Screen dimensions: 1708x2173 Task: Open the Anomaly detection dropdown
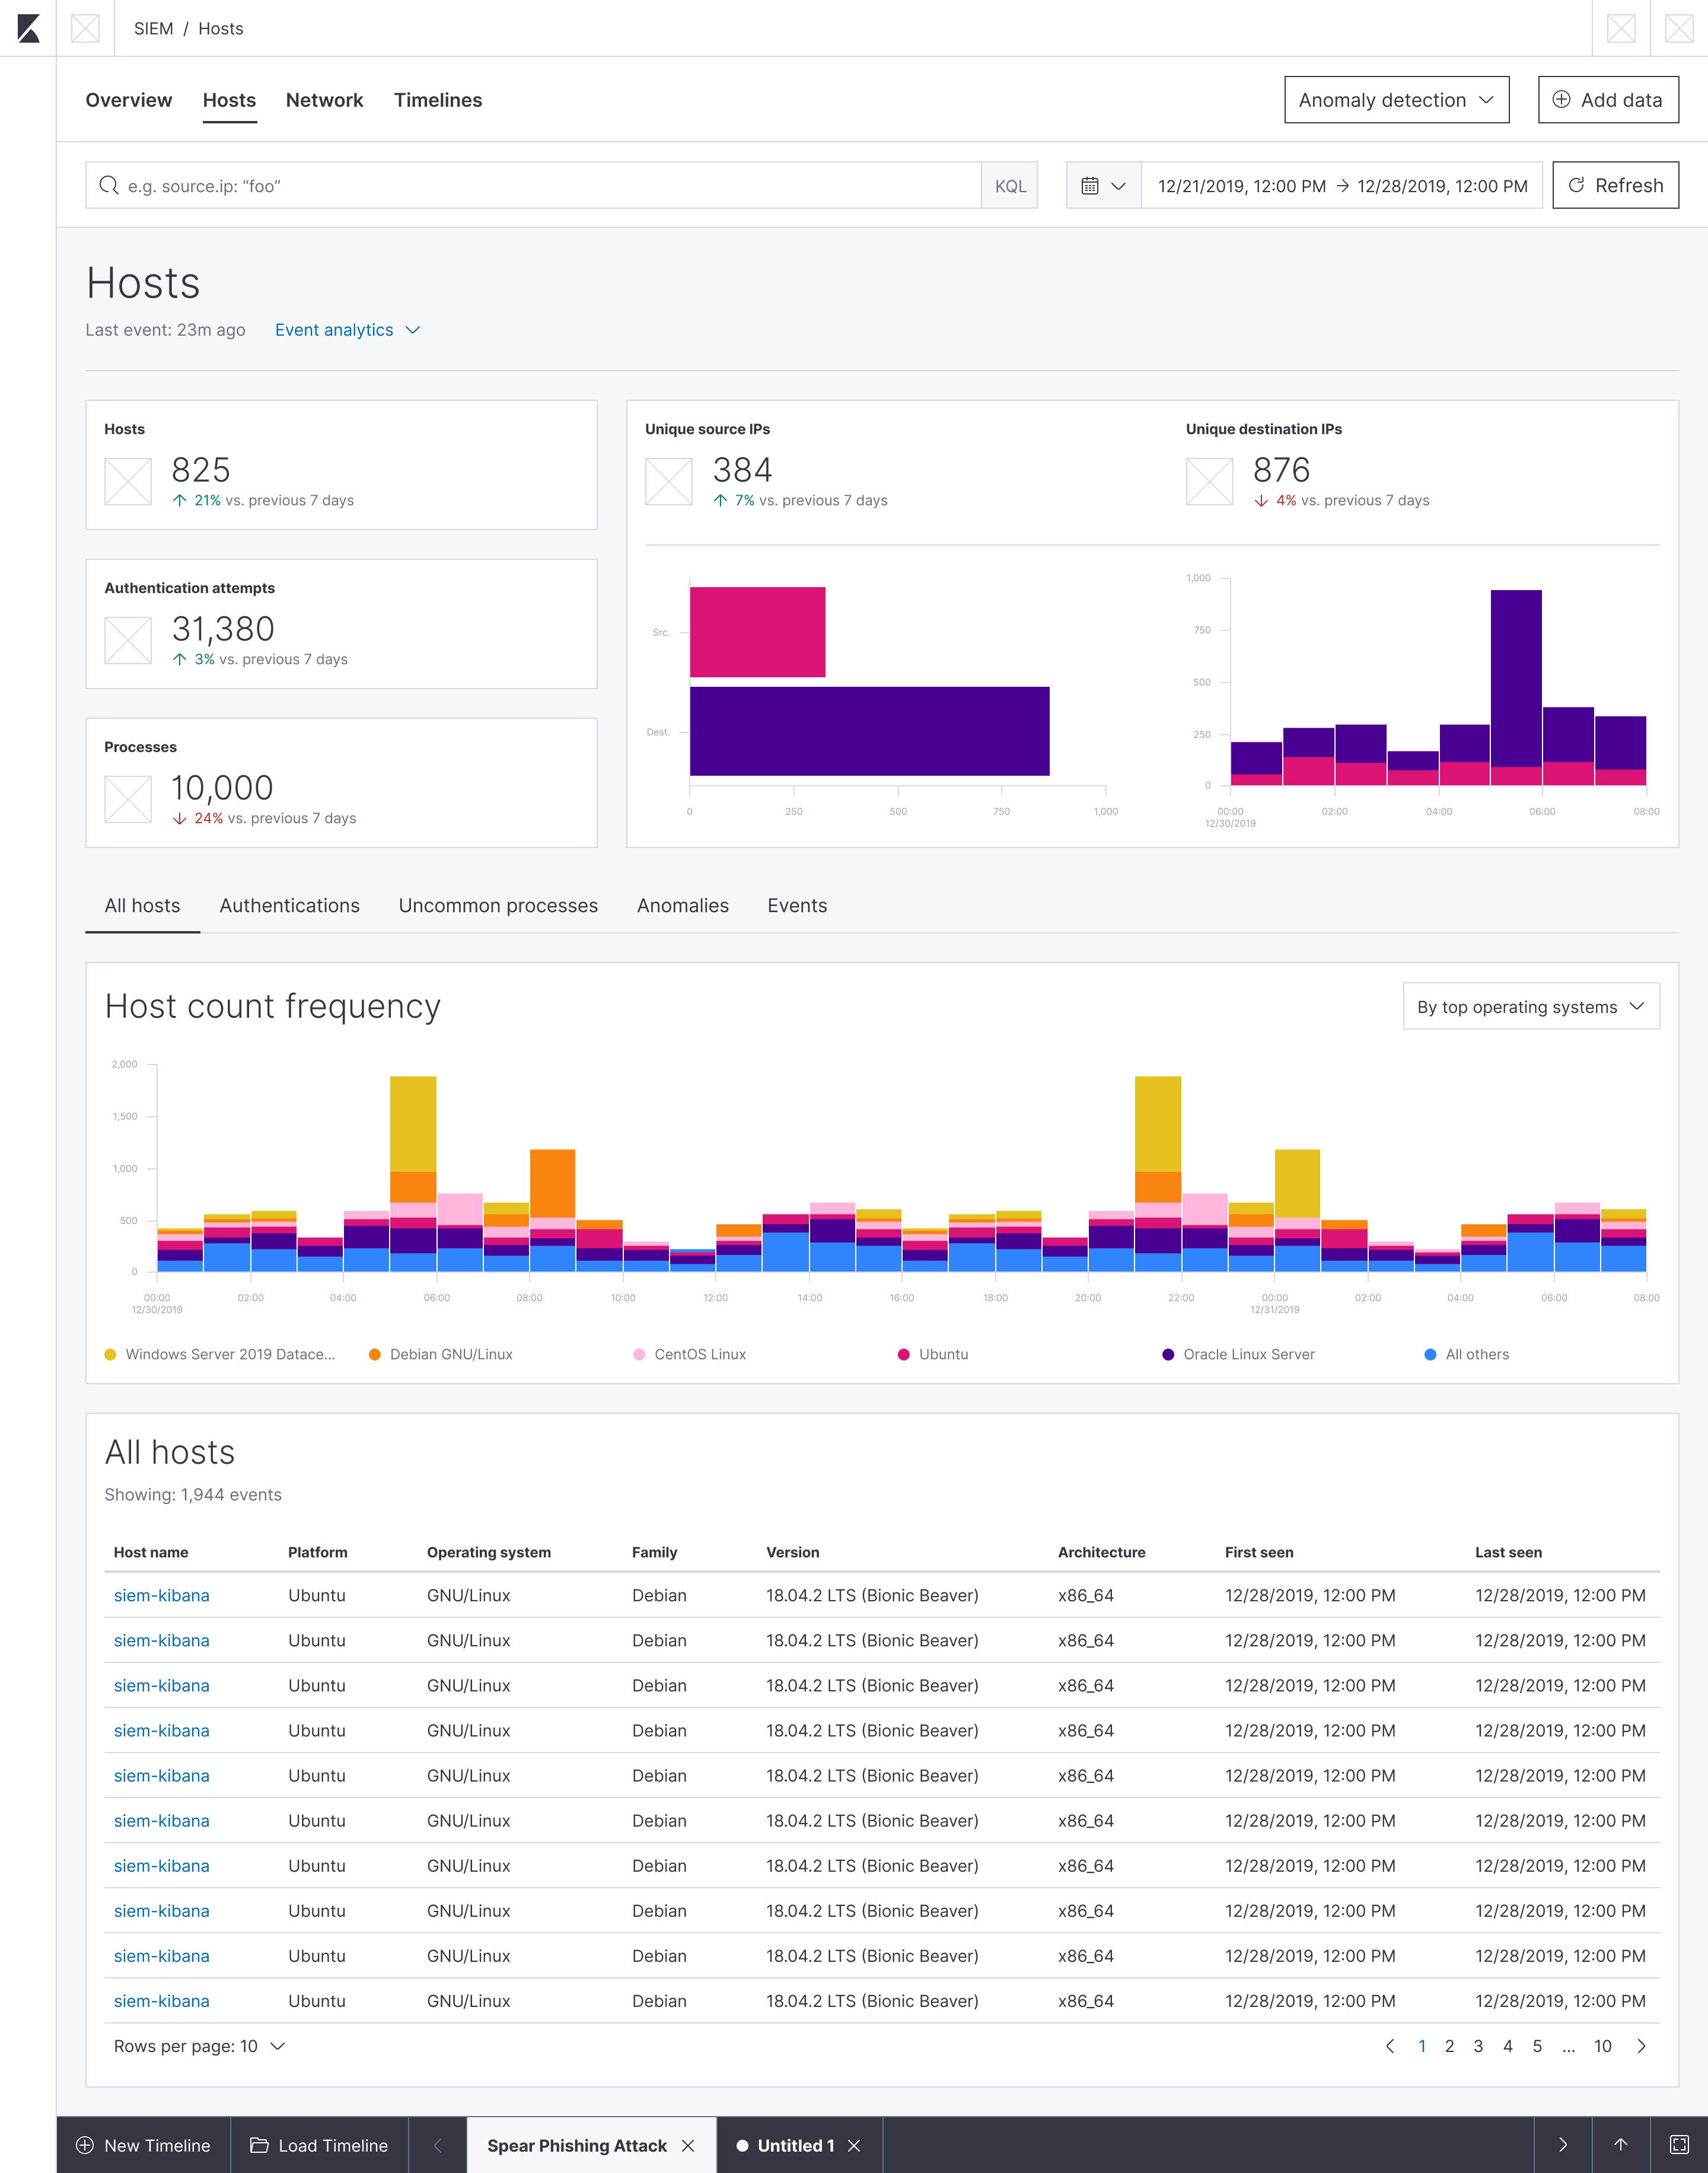pyautogui.click(x=1396, y=100)
